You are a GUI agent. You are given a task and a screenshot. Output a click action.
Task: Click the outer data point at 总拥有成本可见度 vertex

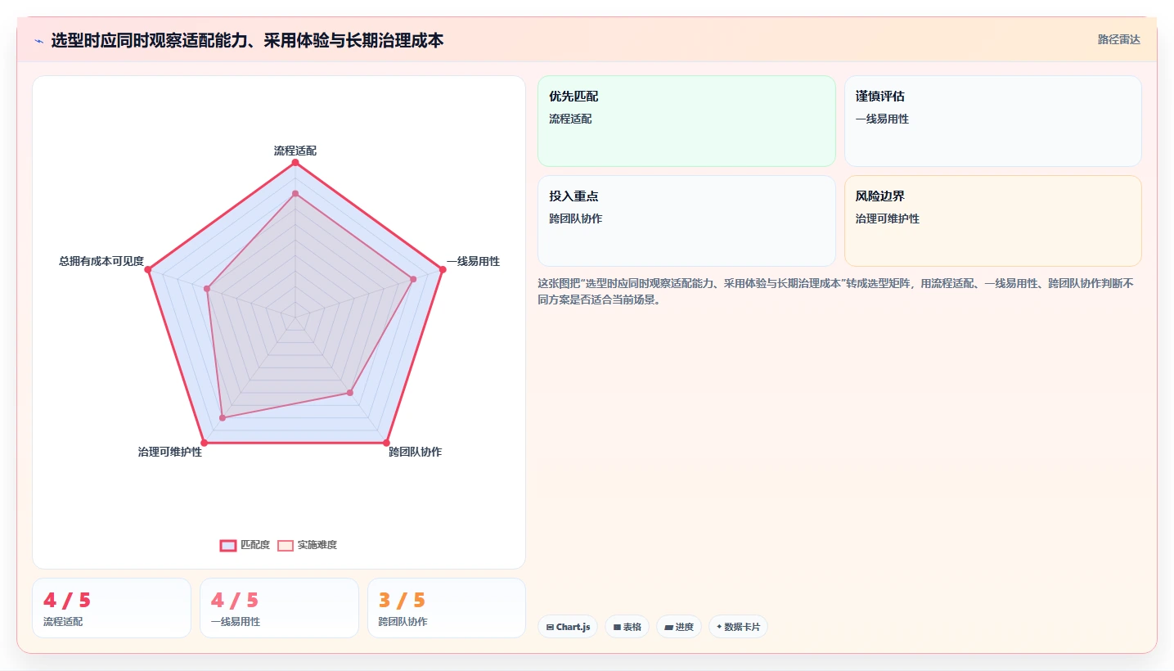coord(149,269)
